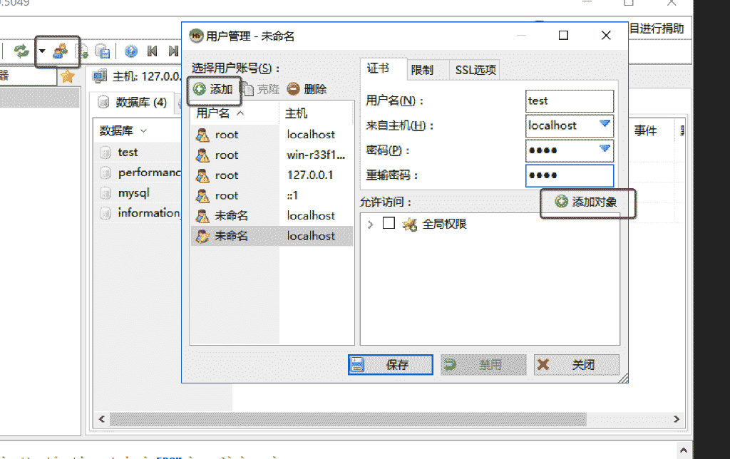Image resolution: width=730 pixels, height=459 pixels.
Task: Click the 全局权限 global privileges icon
Action: click(x=410, y=225)
